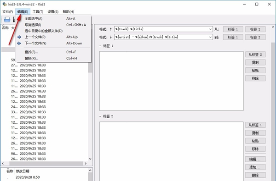Viewport: 276px width, 181px height.
Task: Click the 添加... button
Action: 255,167
